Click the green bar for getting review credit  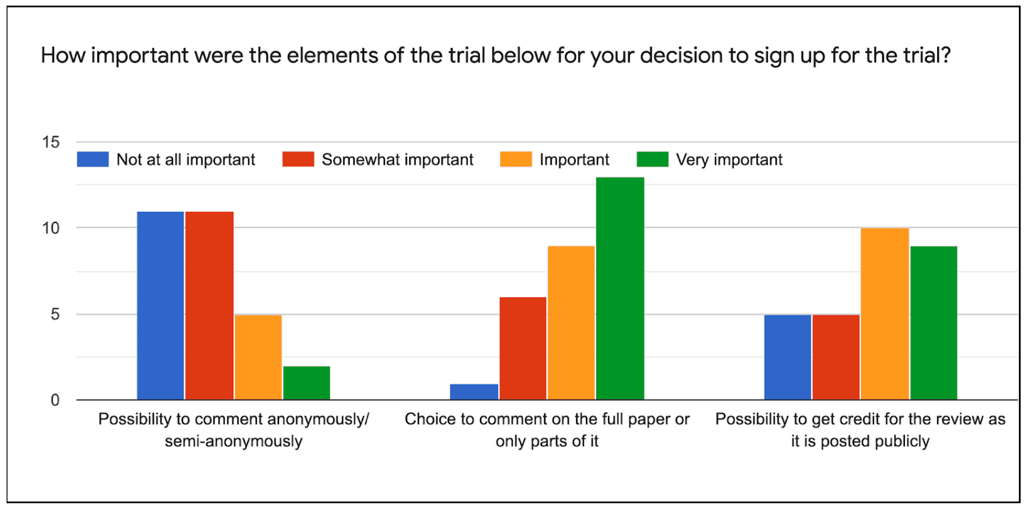(x=934, y=323)
